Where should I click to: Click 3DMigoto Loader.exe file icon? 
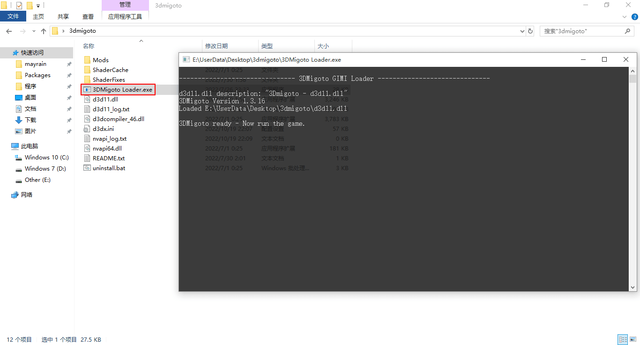pos(87,89)
